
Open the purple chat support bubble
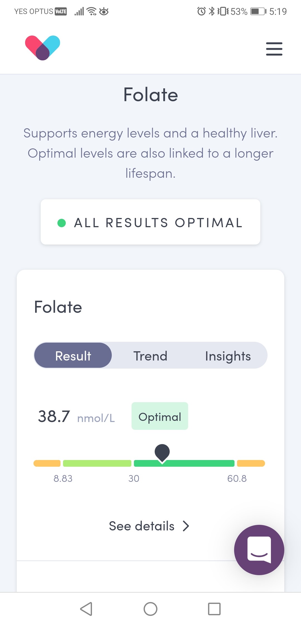click(259, 550)
